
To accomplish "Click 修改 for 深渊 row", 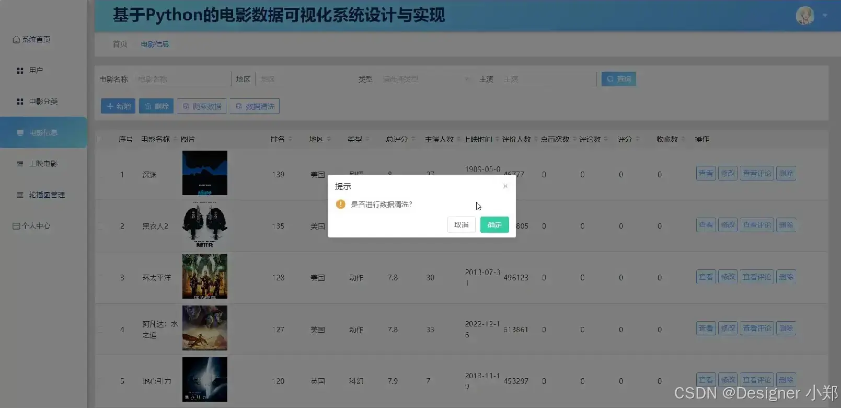I will tap(728, 173).
